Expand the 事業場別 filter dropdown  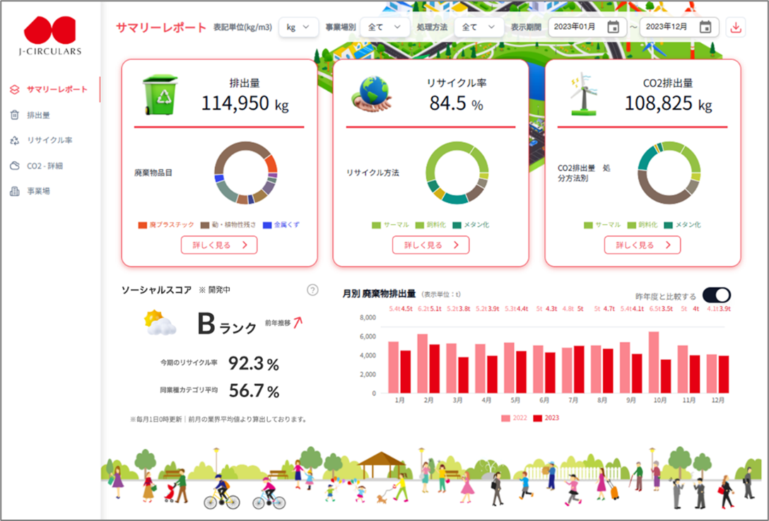point(384,28)
